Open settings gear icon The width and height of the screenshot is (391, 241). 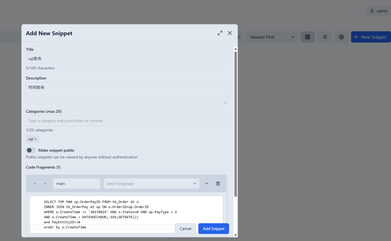[341, 37]
